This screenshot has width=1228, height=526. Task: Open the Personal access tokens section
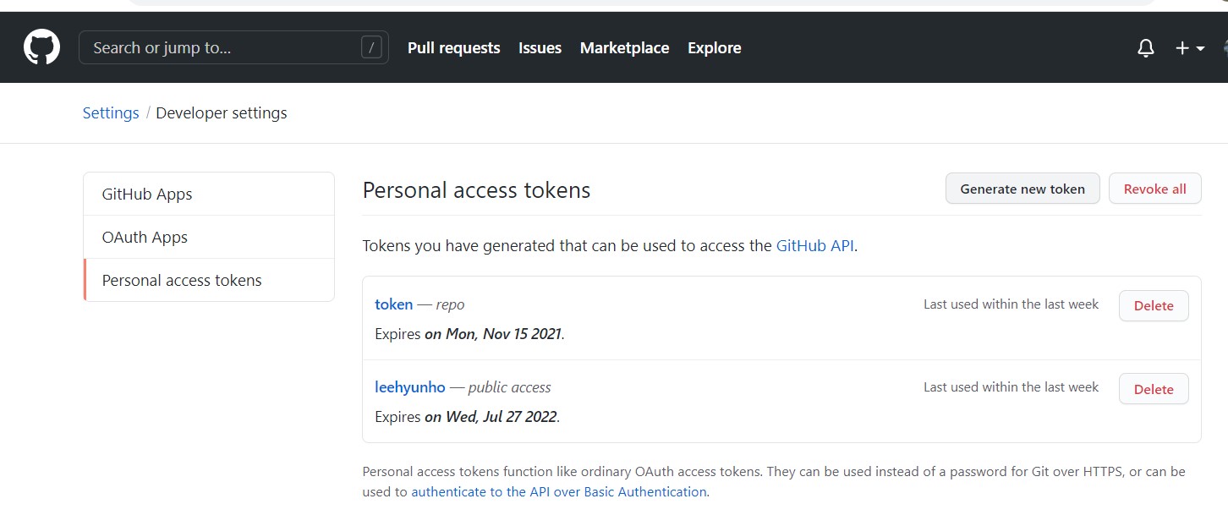click(x=182, y=280)
